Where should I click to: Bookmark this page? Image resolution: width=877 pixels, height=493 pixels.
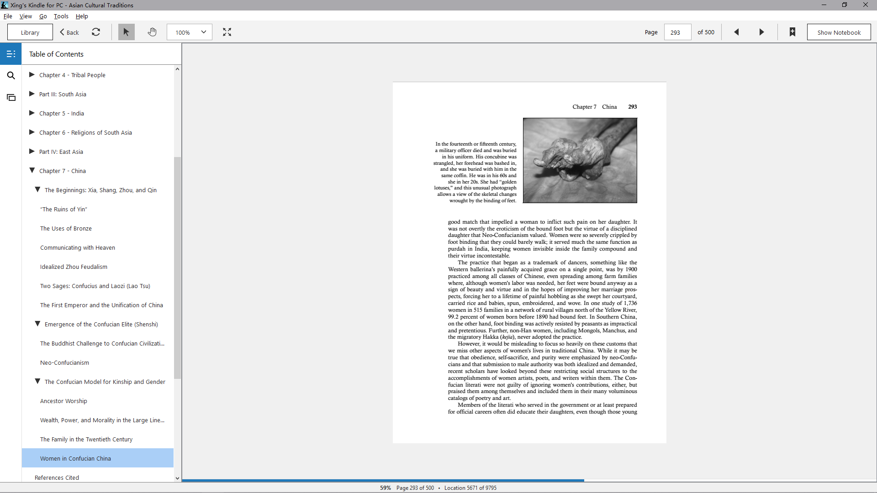[x=792, y=32]
